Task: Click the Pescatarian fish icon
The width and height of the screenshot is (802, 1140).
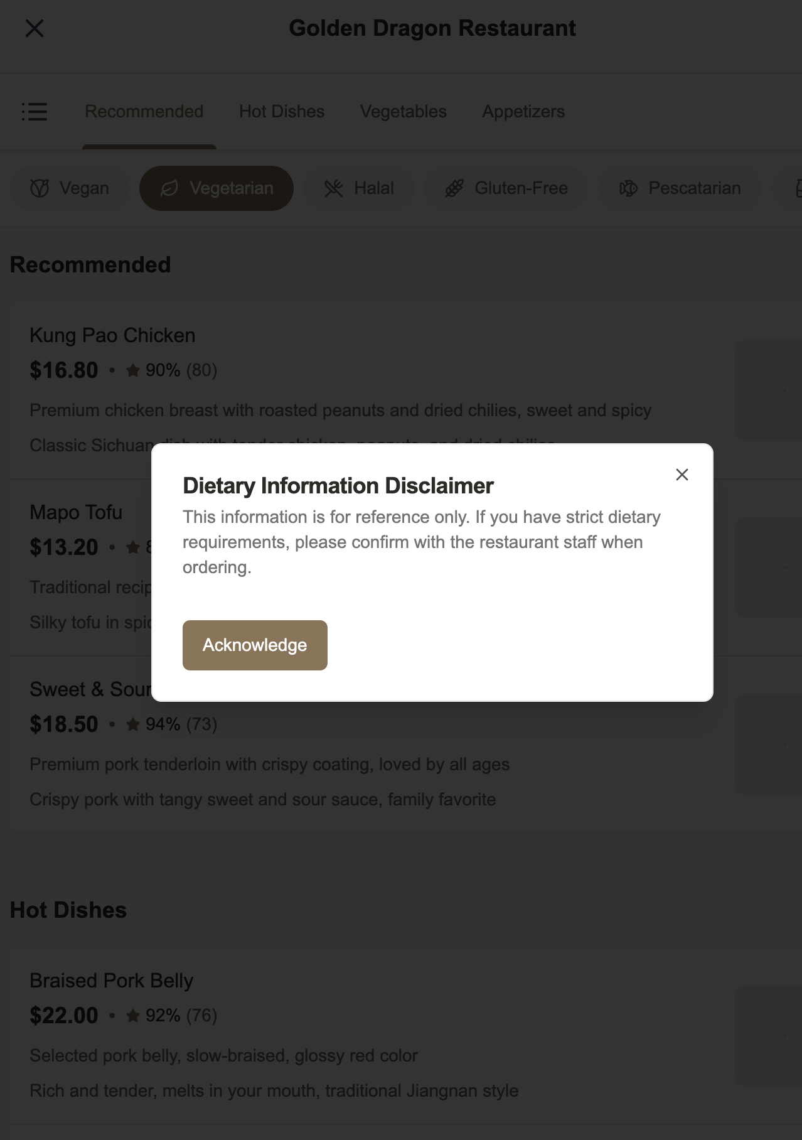Action: (628, 188)
